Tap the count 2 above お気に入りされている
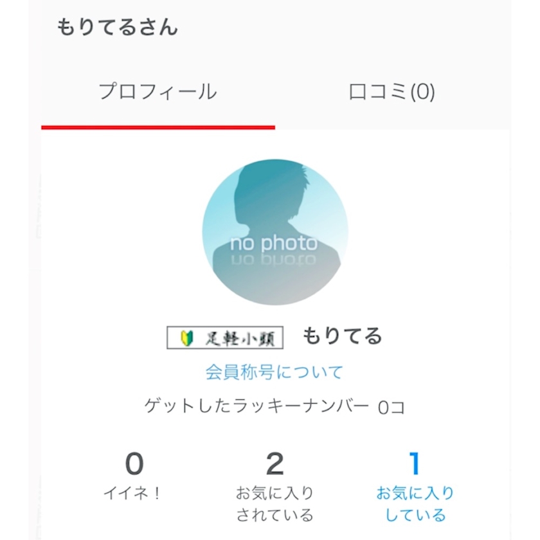 274,463
